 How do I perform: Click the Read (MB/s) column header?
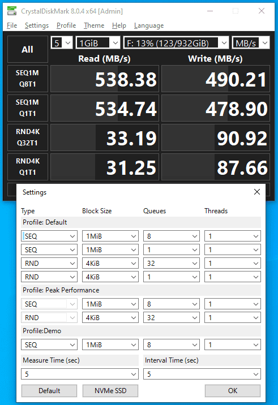[105, 59]
